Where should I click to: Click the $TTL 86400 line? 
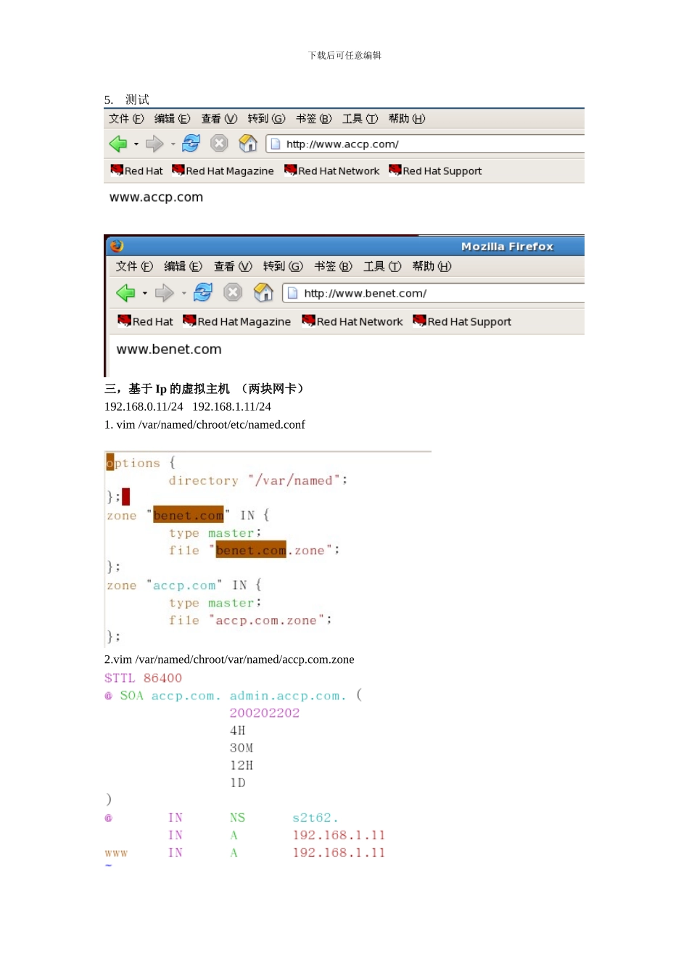(x=143, y=678)
